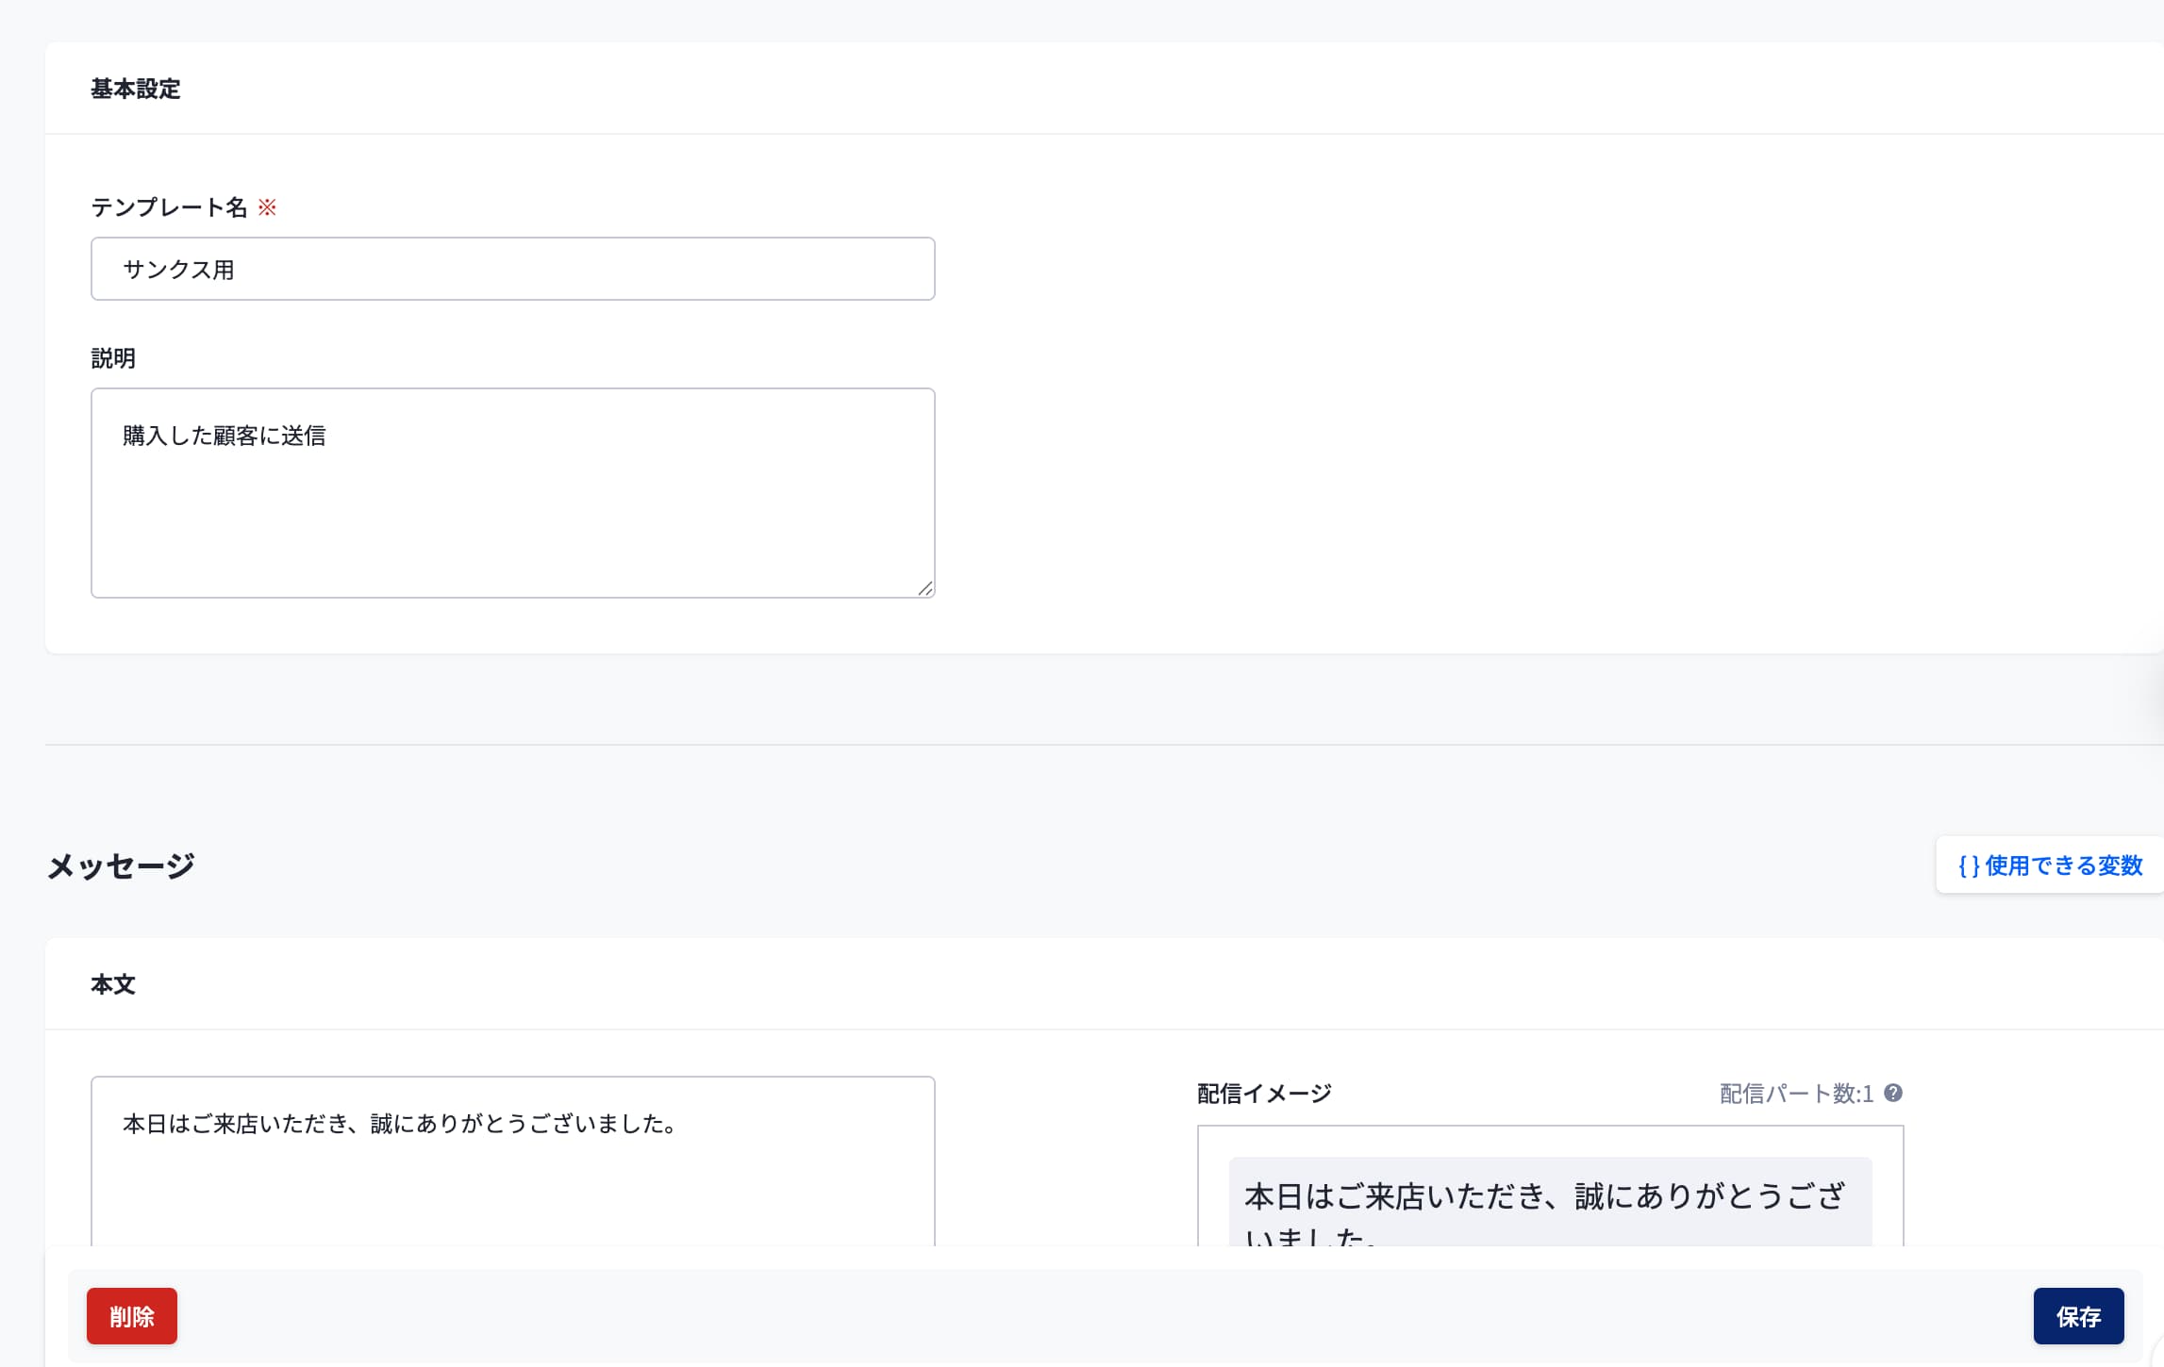2164x1367 pixels.
Task: Click the 説明 field label
Action: tap(113, 358)
